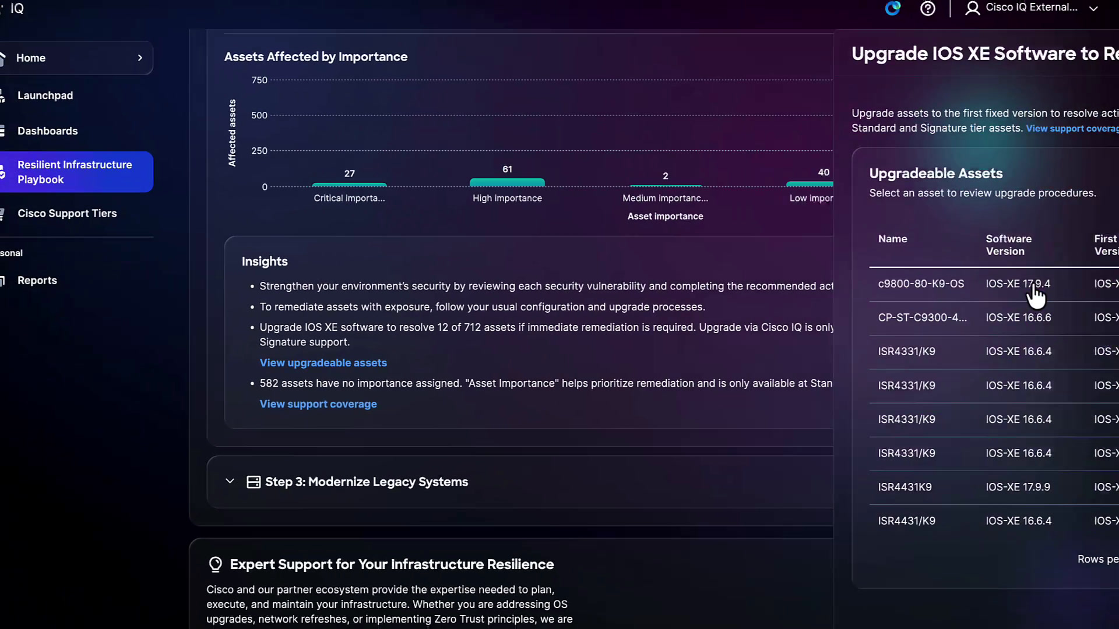Screen dimensions: 1119x629
Task: Open Reports in the sidebar
Action: tap(37, 280)
